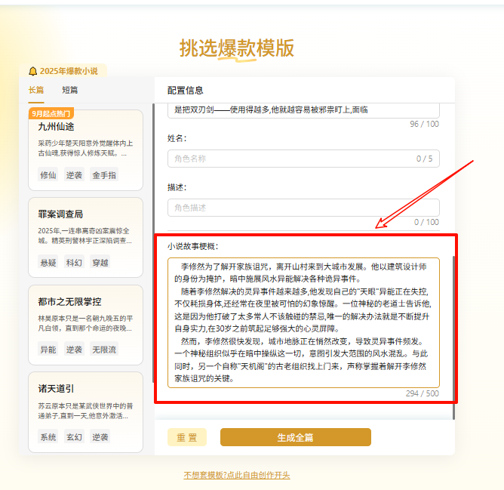Click the 配置信息 header
Viewport: 504px width, 490px height.
185,91
